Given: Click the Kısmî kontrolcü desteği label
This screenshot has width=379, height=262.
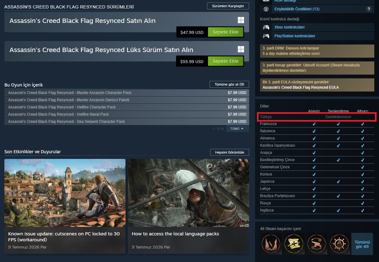Looking at the screenshot, I should [x=280, y=19].
